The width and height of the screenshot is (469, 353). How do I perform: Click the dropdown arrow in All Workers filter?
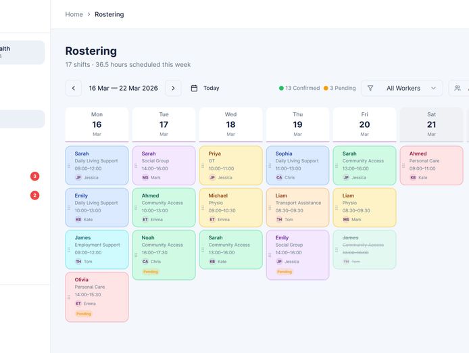[433, 88]
